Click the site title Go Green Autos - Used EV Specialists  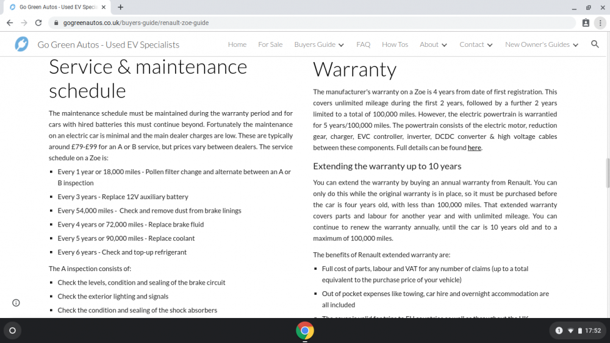(109, 44)
